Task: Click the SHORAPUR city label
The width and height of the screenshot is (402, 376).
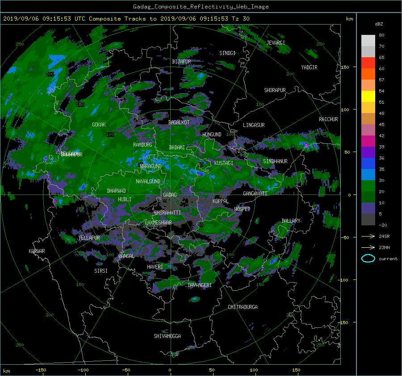Action: tap(275, 90)
